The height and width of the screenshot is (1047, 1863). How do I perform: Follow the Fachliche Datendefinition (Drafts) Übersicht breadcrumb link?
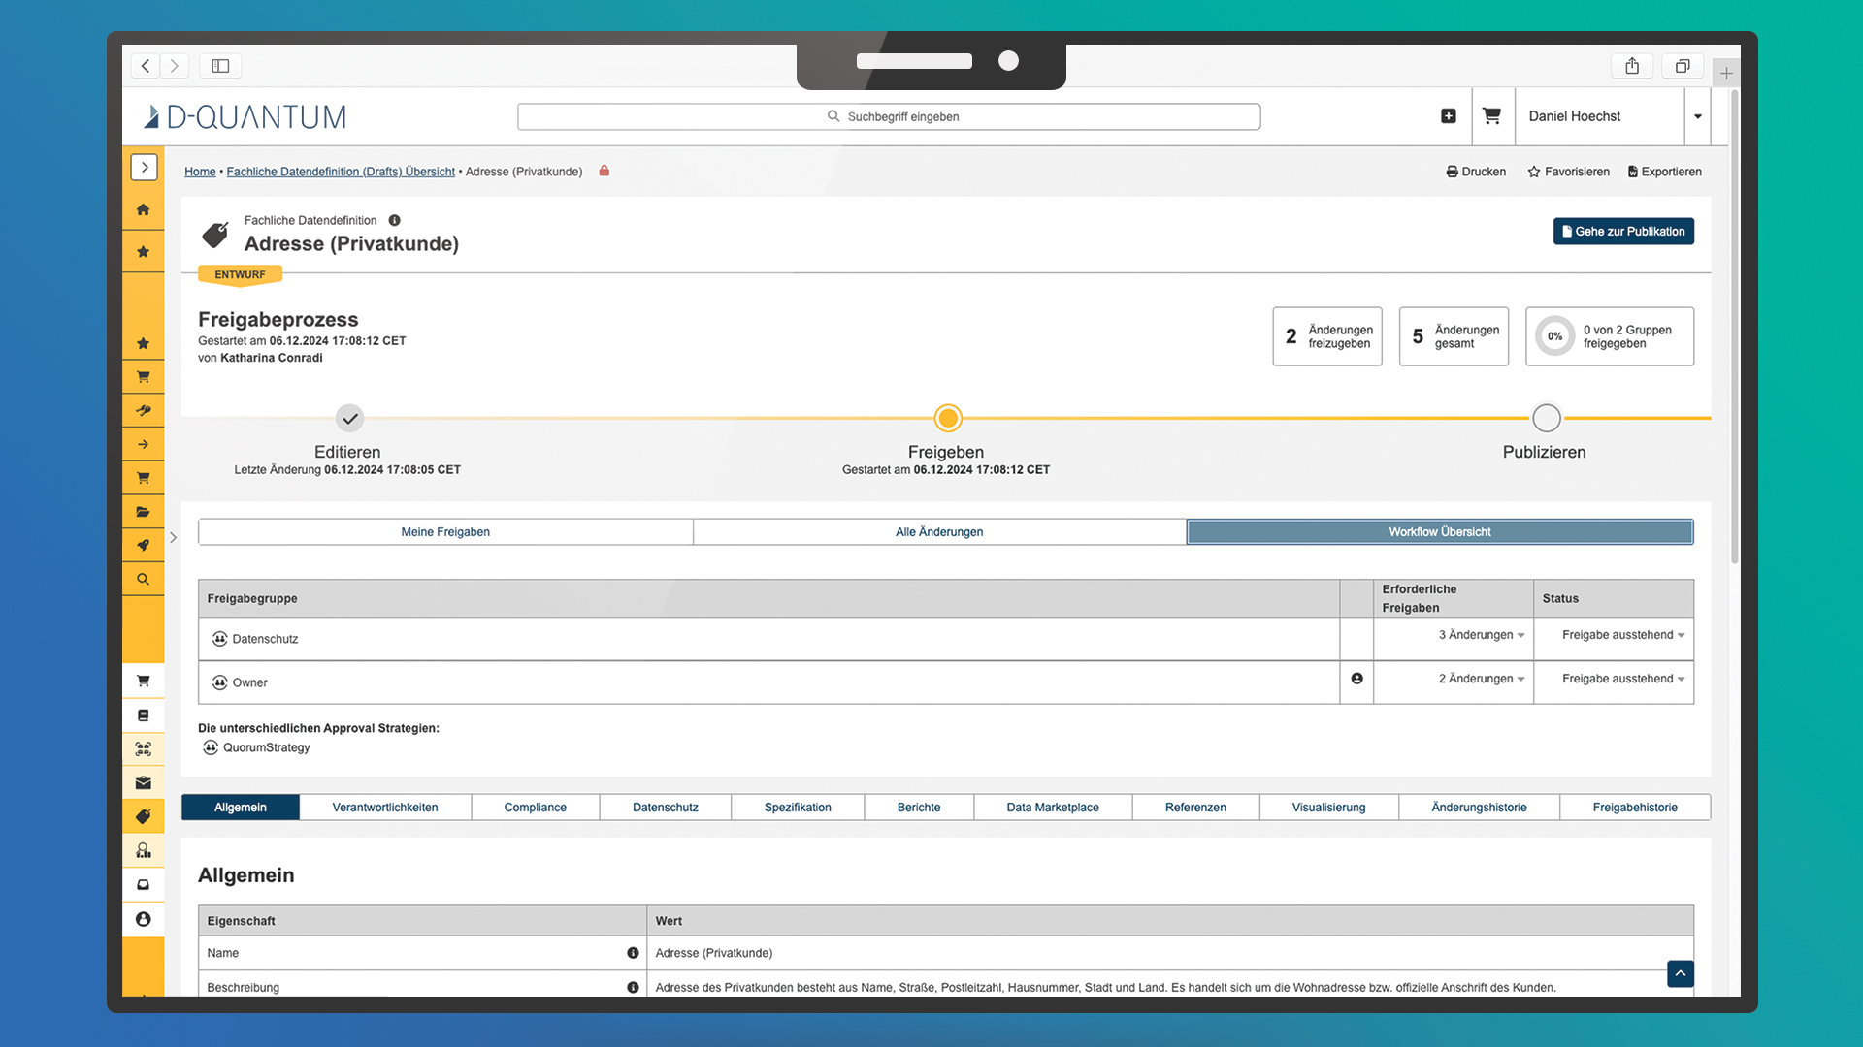341,172
